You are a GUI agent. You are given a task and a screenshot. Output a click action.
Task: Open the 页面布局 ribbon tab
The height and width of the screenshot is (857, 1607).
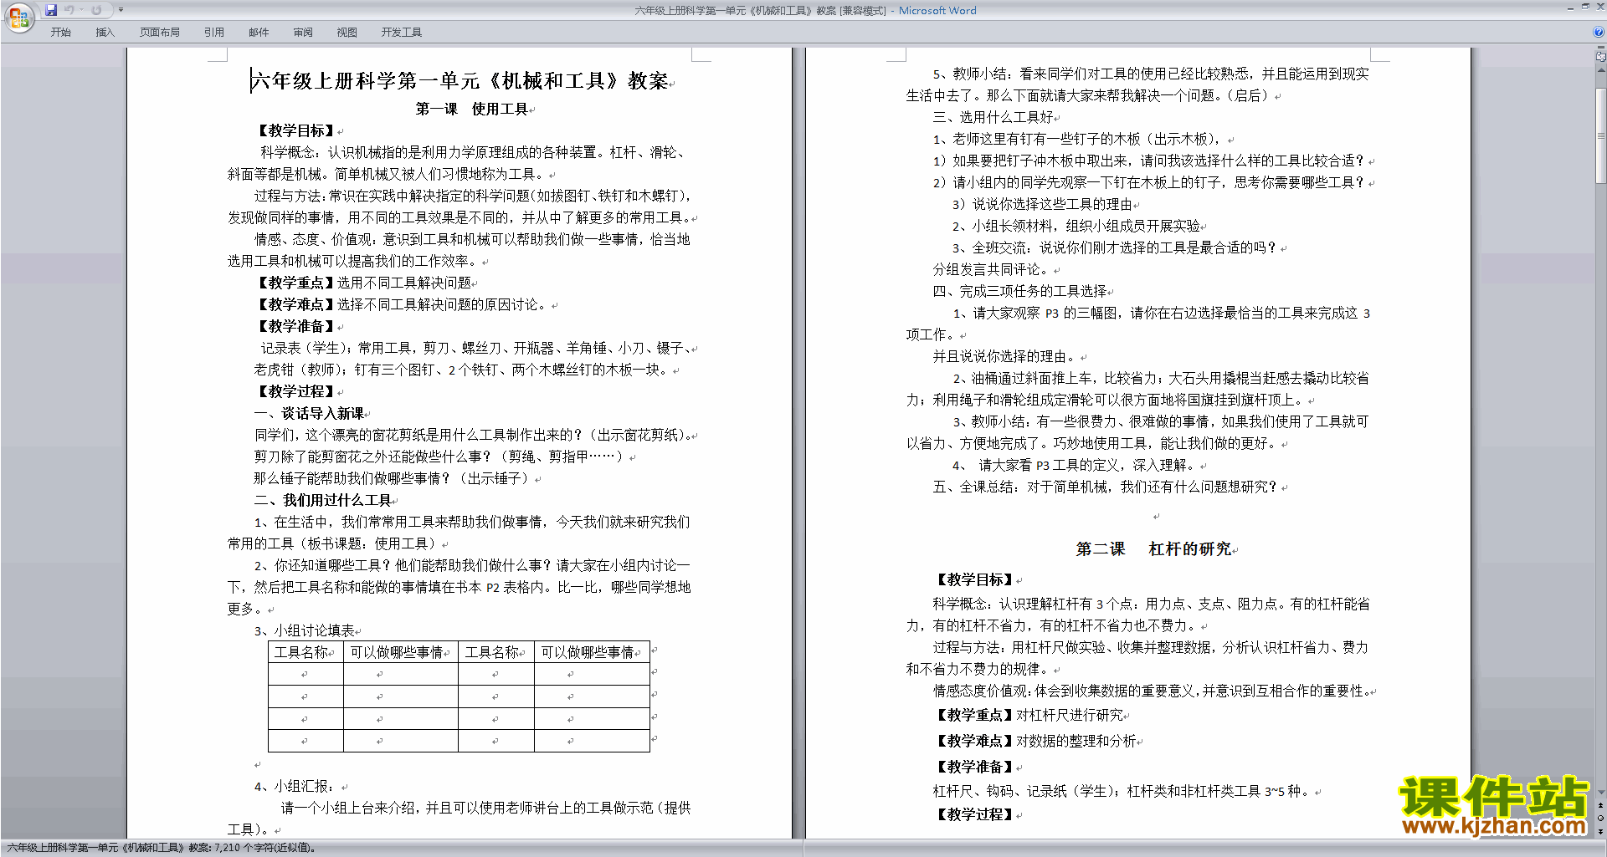click(160, 33)
